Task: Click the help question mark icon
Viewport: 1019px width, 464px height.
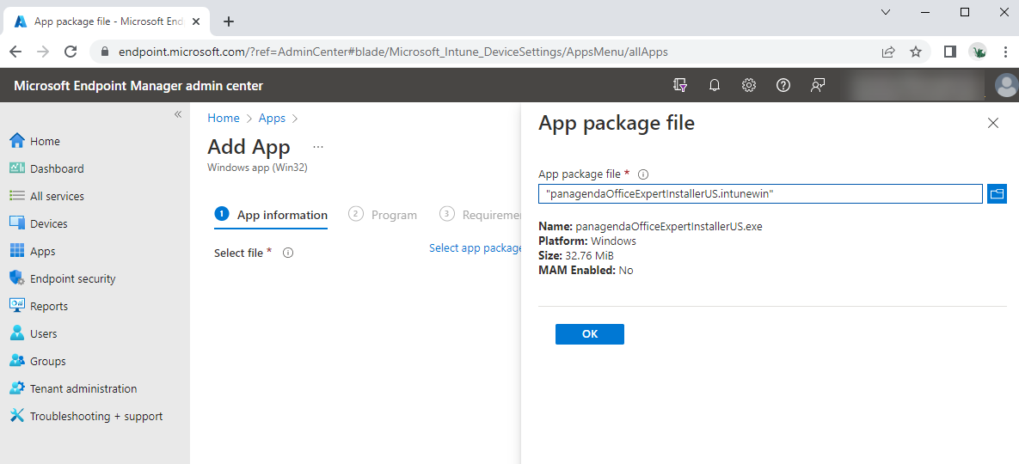Action: 783,85
